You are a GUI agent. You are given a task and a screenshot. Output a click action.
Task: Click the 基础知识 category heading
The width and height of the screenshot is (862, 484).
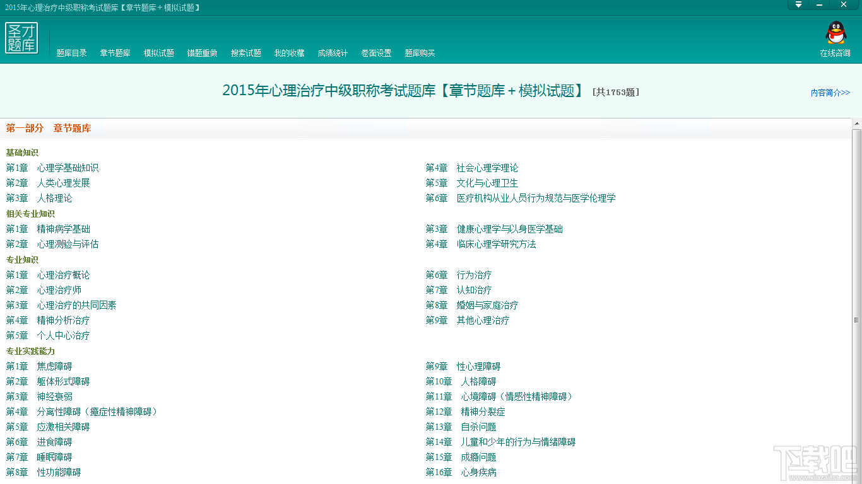click(x=22, y=153)
